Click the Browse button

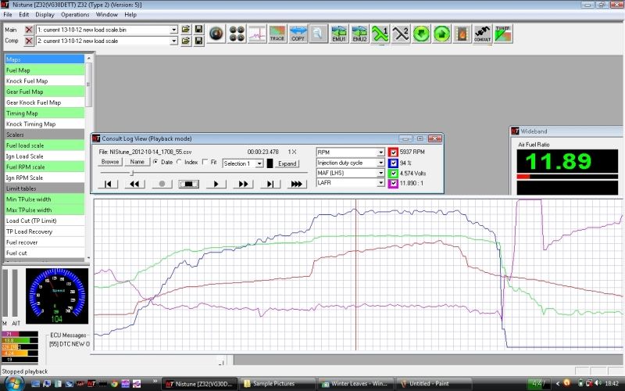(110, 162)
